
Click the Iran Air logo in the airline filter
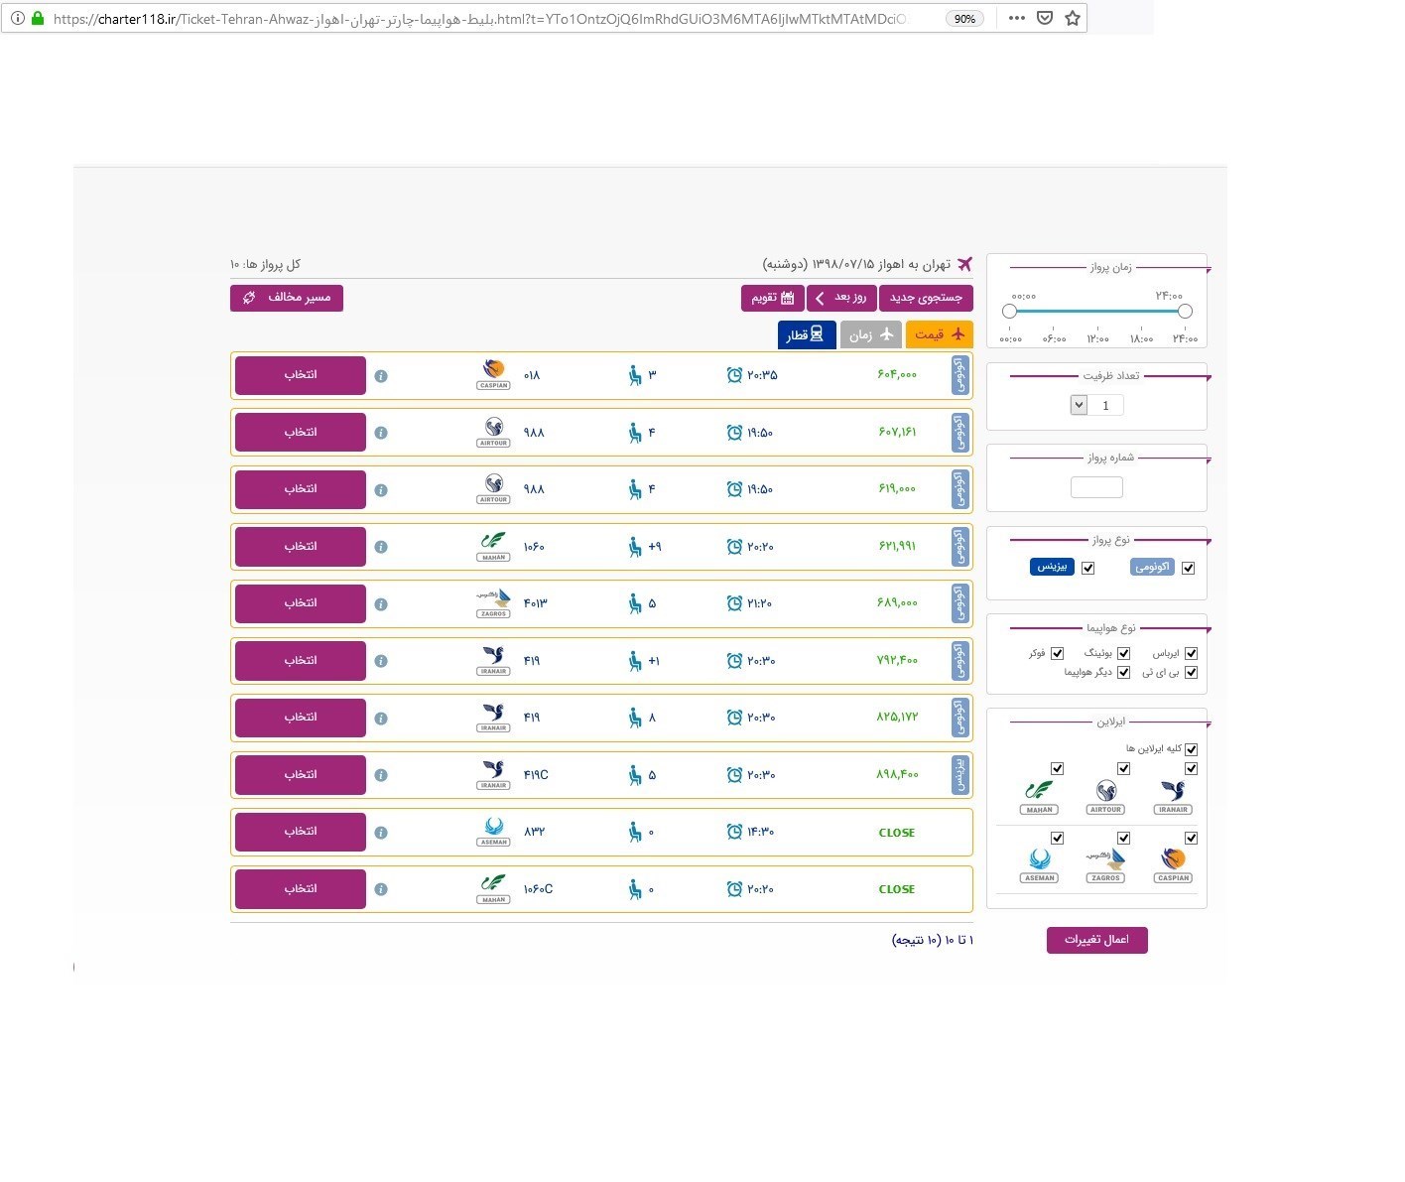coord(1173,796)
